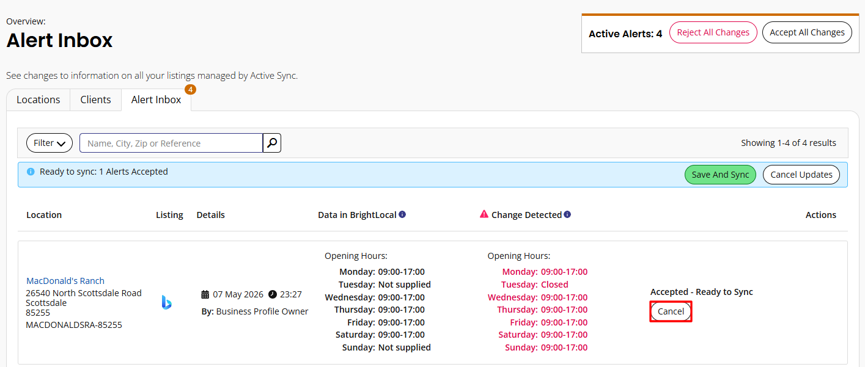Click the date '07 May 2026'
Screen dimensions: 865x367
click(x=238, y=294)
